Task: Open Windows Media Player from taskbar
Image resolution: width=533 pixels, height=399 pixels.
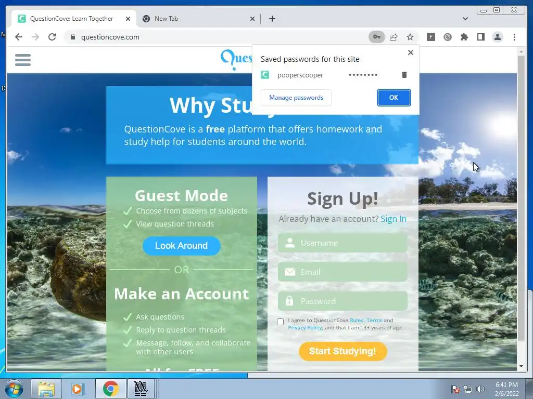Action: [78, 389]
